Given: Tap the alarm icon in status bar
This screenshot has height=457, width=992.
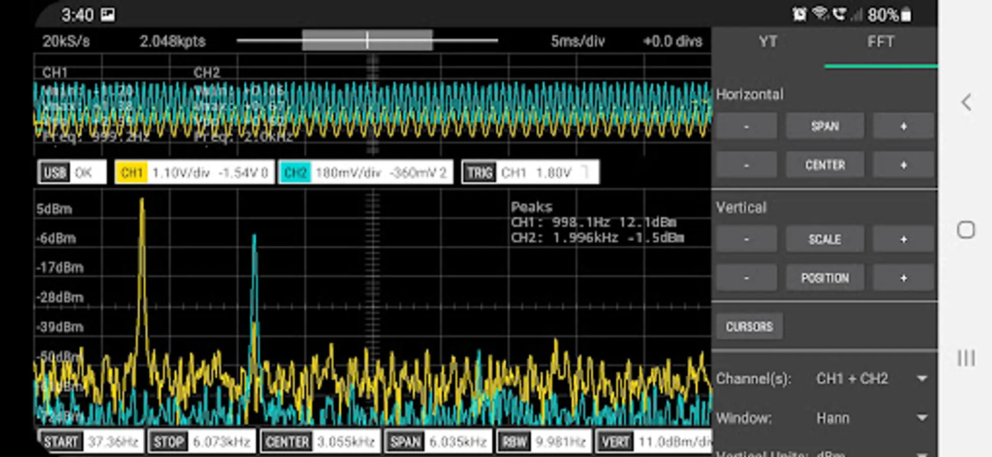Looking at the screenshot, I should [x=799, y=14].
